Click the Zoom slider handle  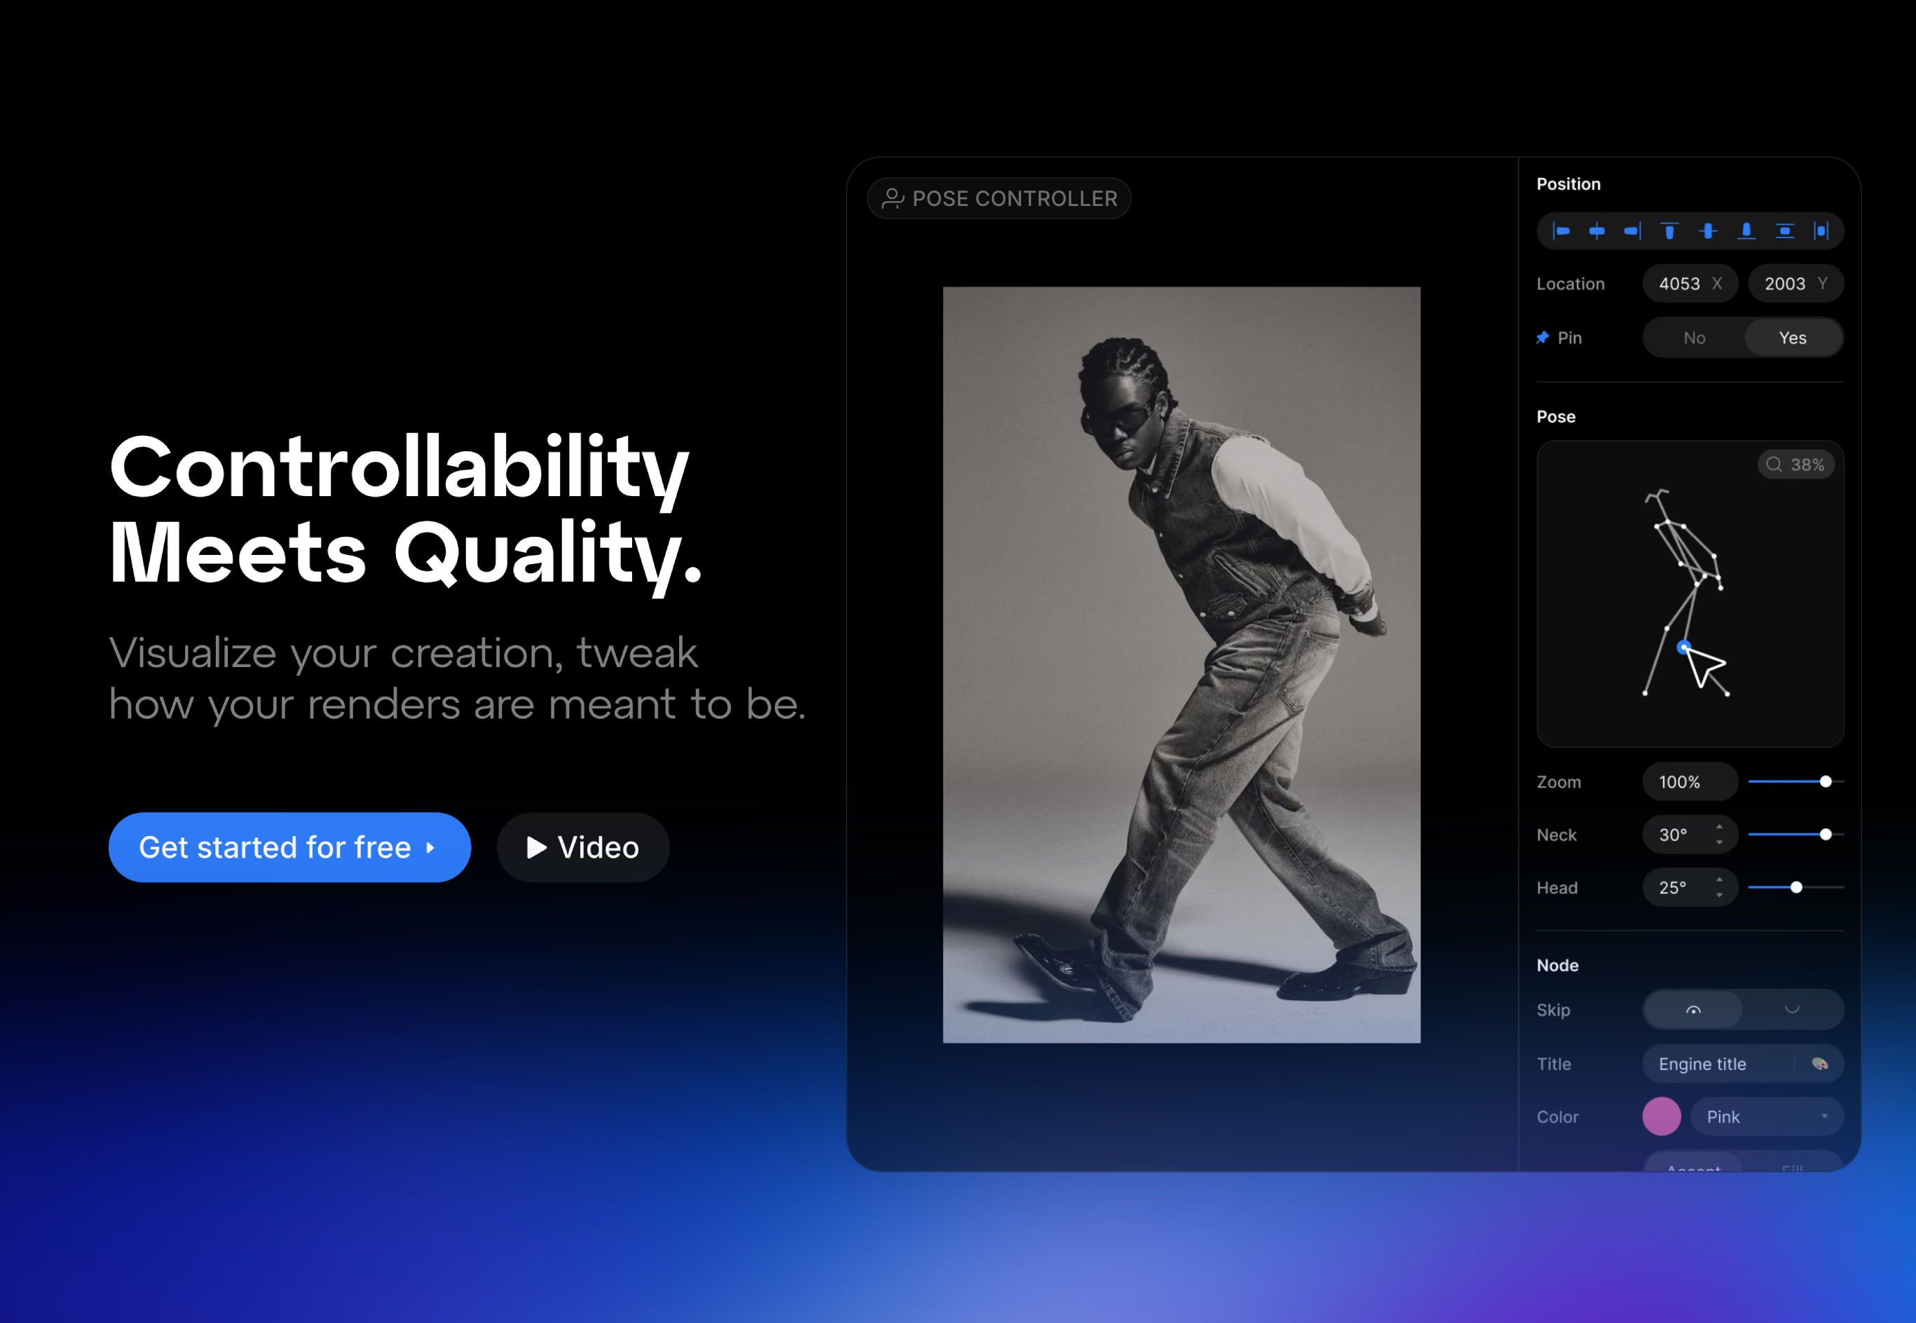tap(1825, 782)
